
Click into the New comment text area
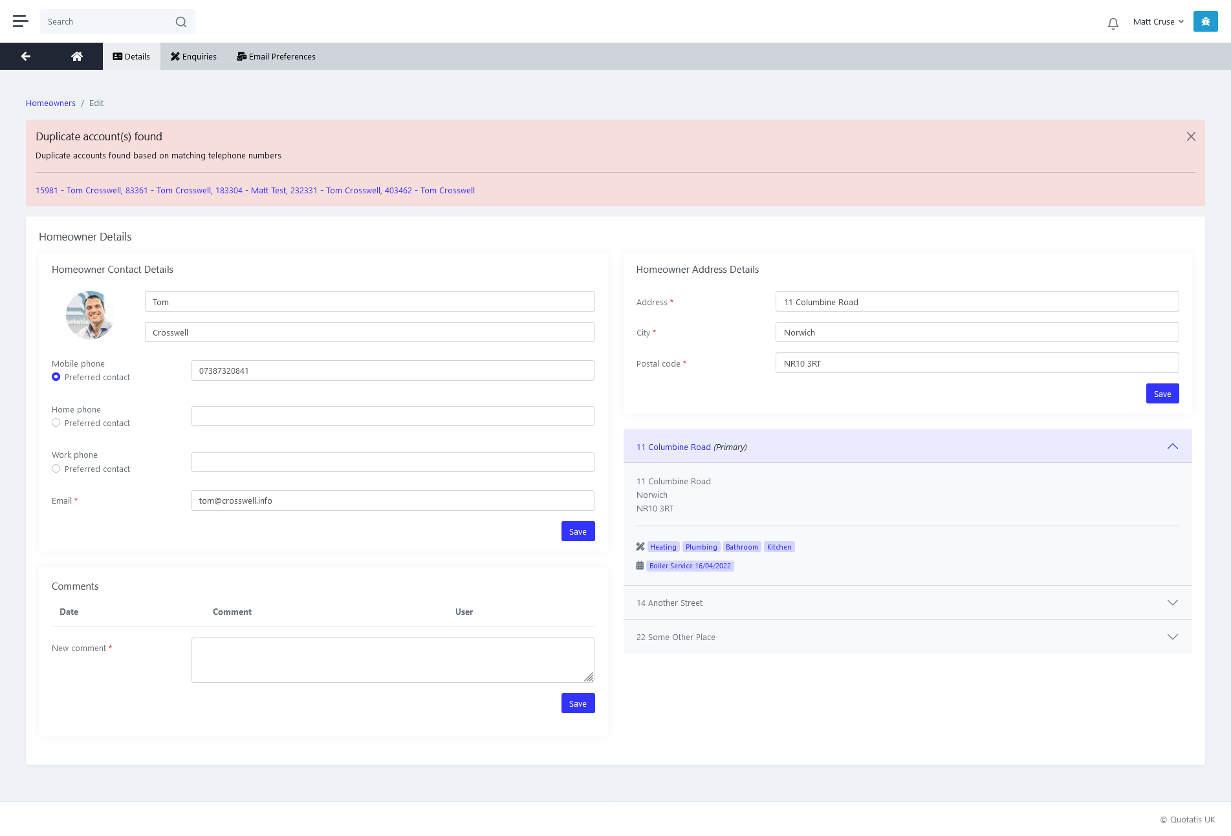click(392, 659)
